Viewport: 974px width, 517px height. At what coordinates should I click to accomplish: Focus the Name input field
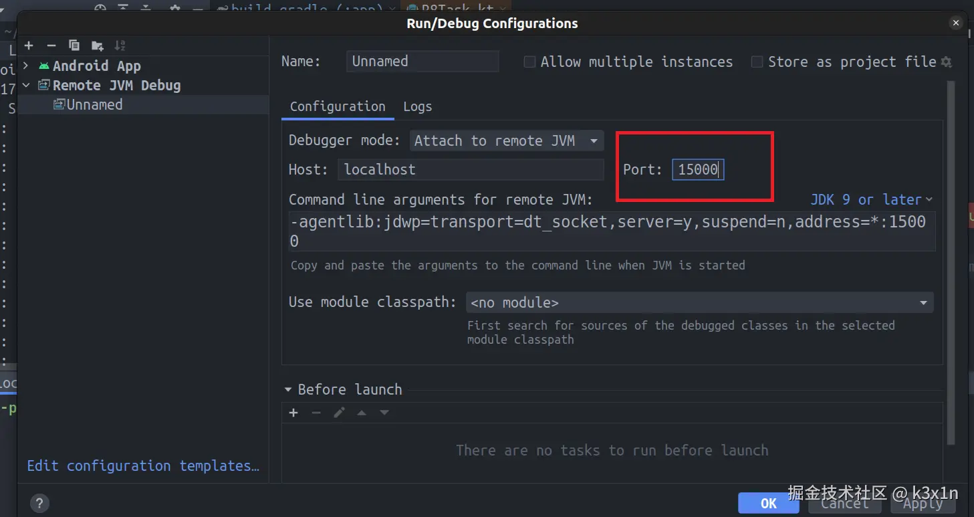pyautogui.click(x=422, y=61)
